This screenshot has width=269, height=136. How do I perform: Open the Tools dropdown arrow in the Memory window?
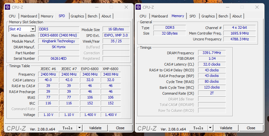coord(210,128)
